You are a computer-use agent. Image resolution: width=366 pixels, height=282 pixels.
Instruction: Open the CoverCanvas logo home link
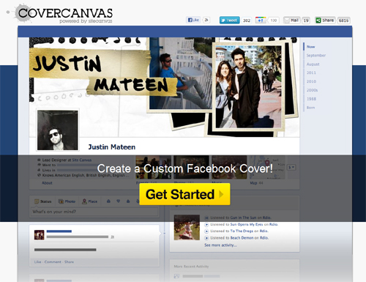[x=64, y=14]
